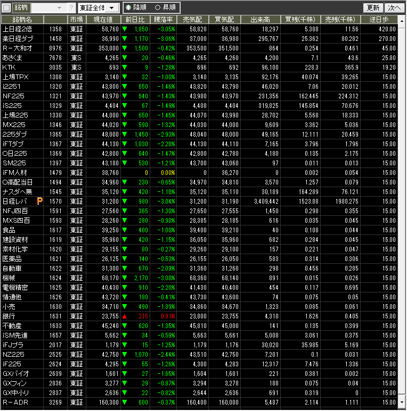The width and height of the screenshot is (407, 411).
Task: Sort by 現在値 column header
Action: click(x=103, y=19)
